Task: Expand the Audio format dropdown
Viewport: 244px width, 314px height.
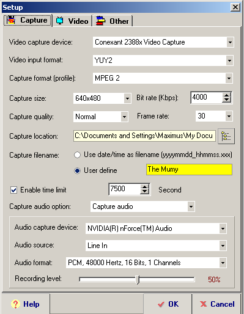Action: pos(223,263)
